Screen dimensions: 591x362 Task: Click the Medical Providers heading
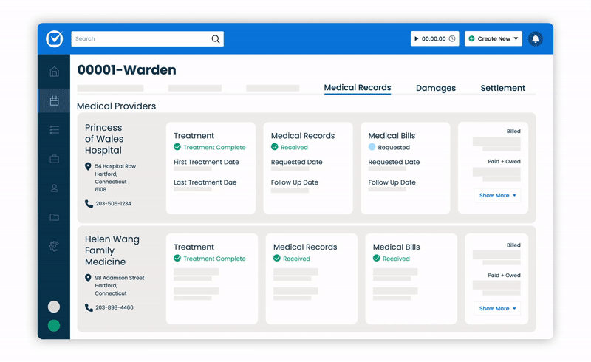[x=116, y=106]
